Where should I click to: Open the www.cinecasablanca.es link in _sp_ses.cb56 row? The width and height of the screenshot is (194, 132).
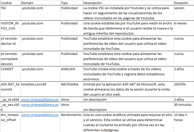(x=40, y=105)
